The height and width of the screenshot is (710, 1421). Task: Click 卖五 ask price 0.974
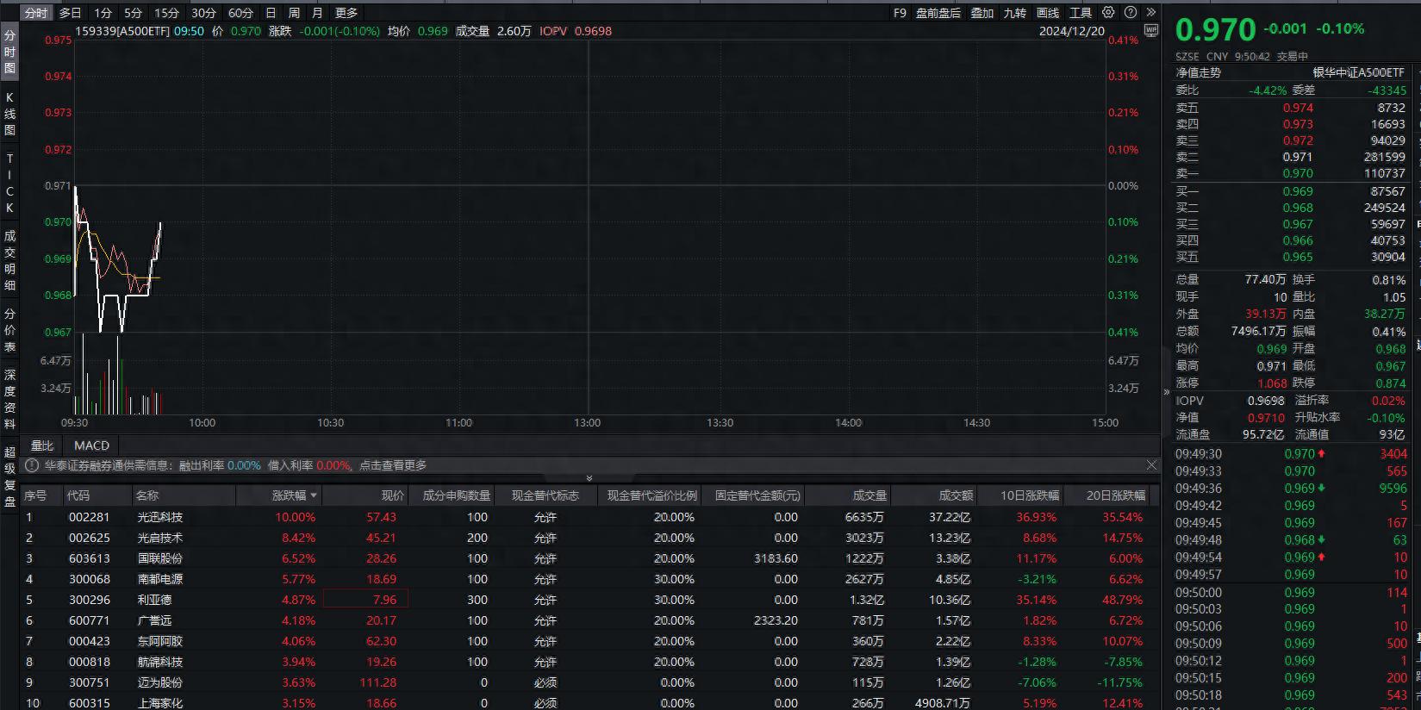coord(1298,108)
